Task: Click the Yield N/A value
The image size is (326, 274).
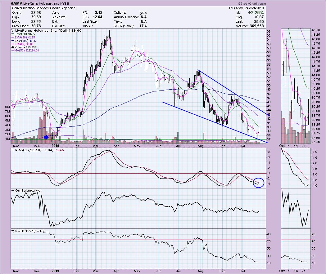Action: pos(143,22)
